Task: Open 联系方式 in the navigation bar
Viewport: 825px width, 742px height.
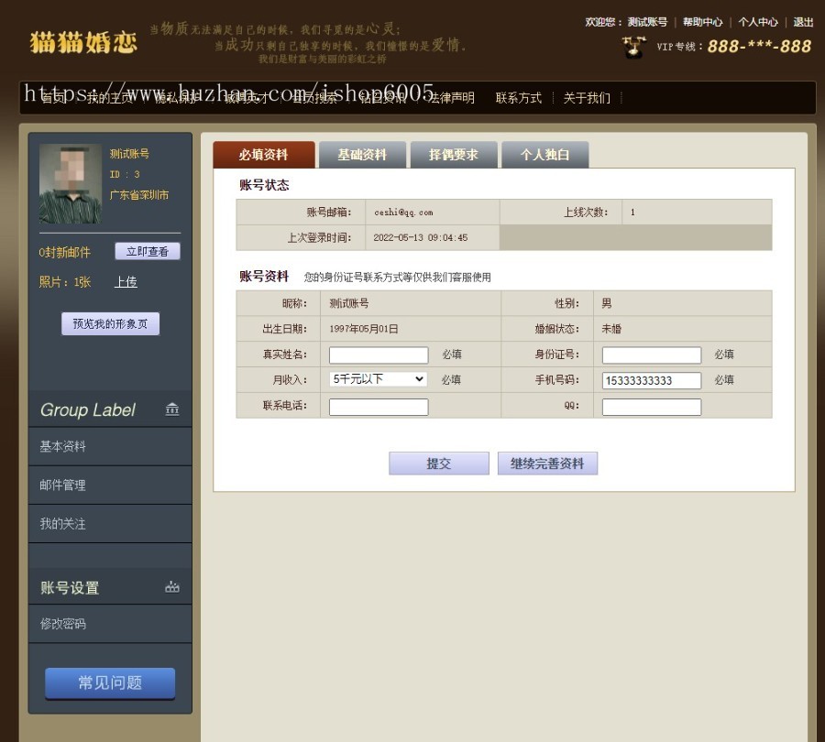Action: point(519,98)
